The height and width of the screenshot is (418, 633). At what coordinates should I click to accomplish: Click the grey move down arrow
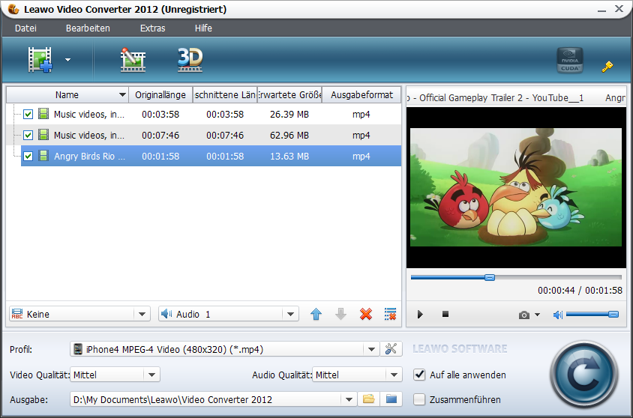(x=340, y=314)
